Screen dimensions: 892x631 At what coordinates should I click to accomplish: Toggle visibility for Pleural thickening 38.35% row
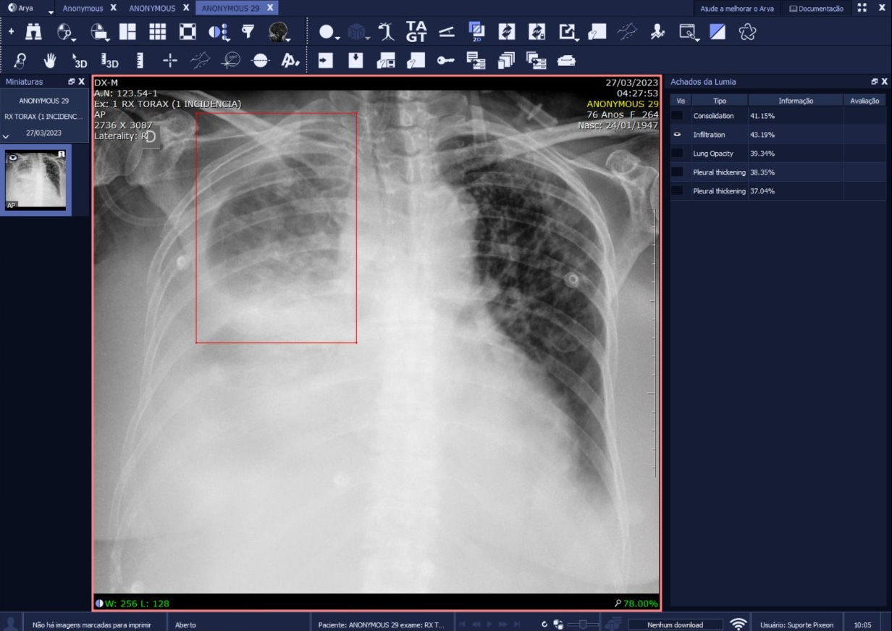(677, 172)
